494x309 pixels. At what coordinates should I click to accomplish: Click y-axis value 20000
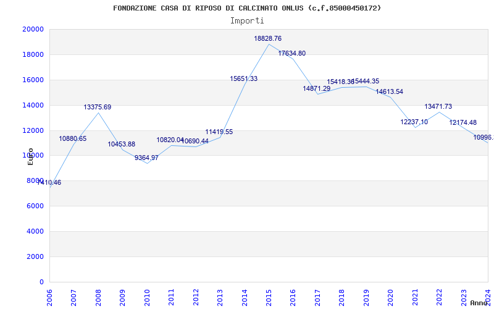coord(33,29)
